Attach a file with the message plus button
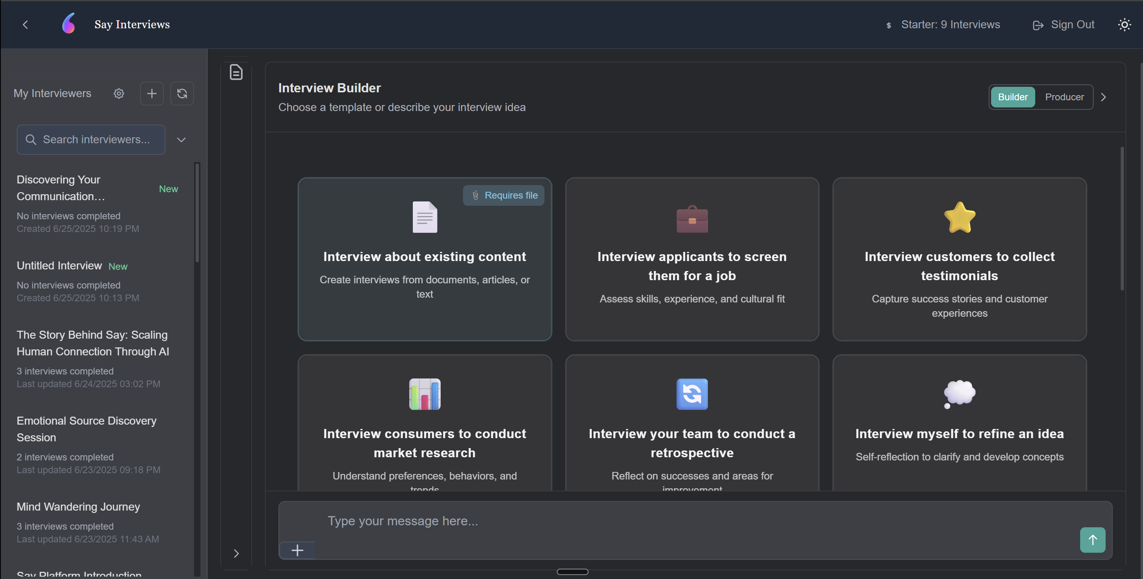The width and height of the screenshot is (1143, 579). pyautogui.click(x=297, y=551)
